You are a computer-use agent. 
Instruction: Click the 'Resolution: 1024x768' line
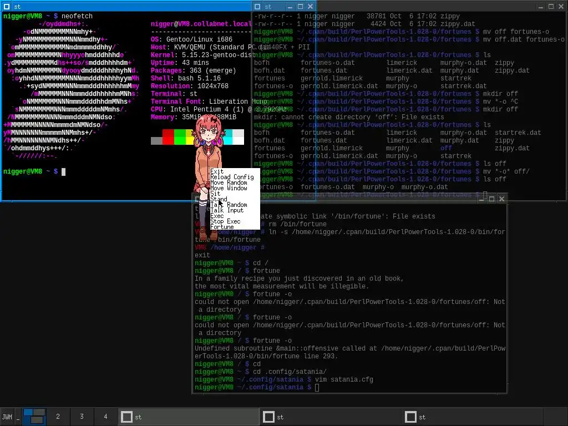point(190,86)
